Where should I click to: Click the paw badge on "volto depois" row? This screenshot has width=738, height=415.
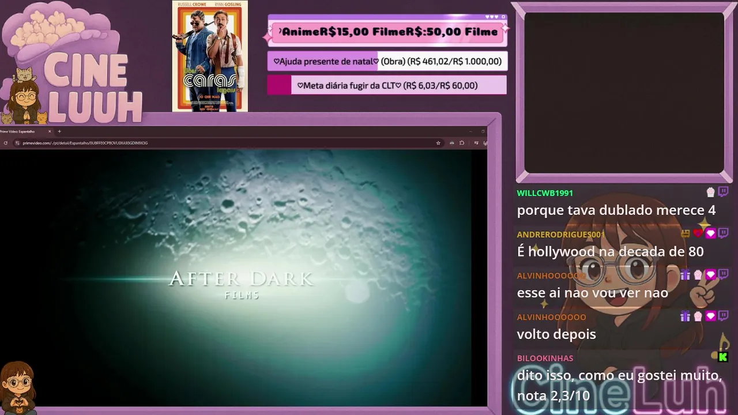pyautogui.click(x=698, y=316)
